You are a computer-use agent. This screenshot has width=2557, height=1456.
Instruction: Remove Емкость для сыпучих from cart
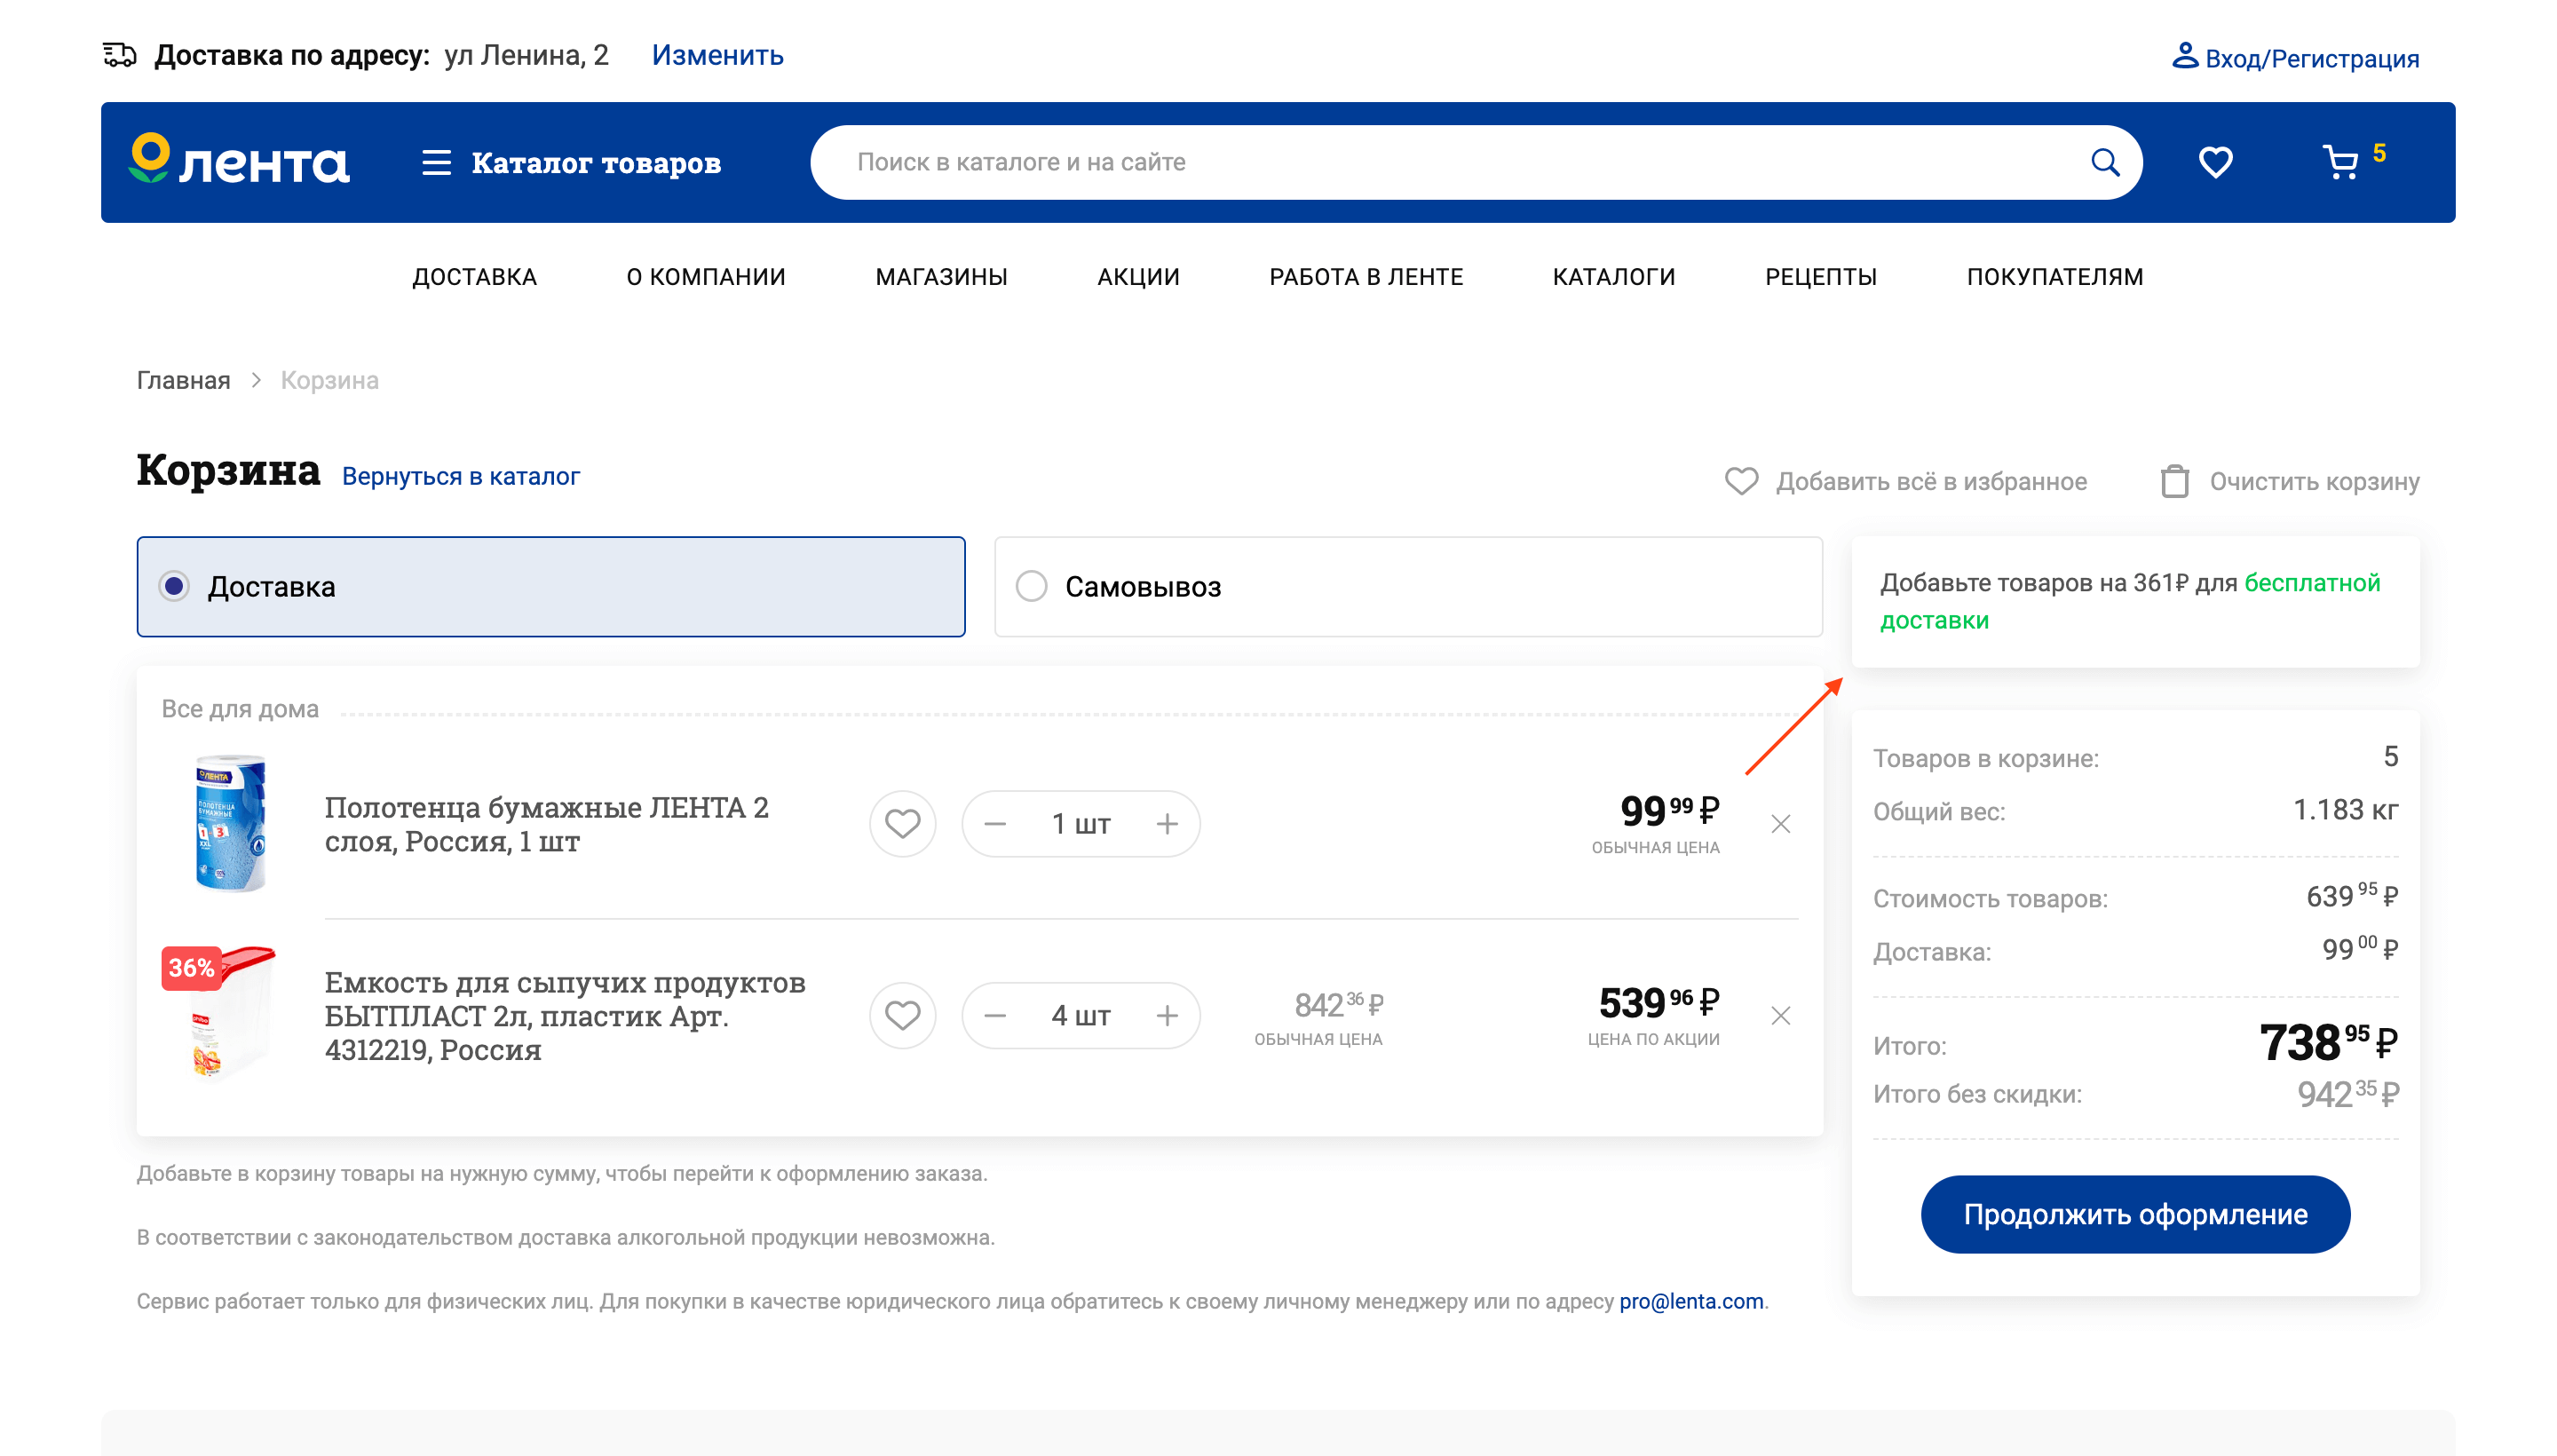pyautogui.click(x=1780, y=1016)
